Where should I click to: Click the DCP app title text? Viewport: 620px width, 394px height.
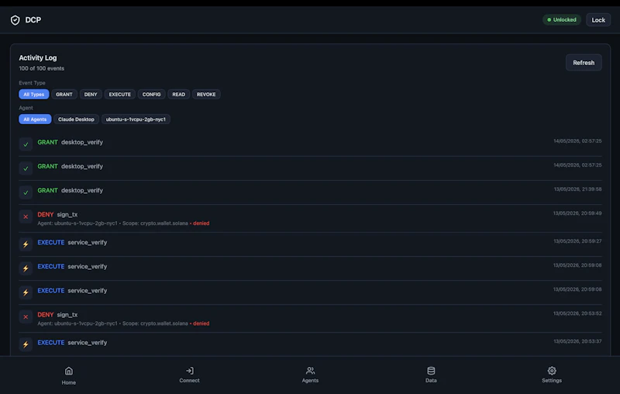coord(33,20)
